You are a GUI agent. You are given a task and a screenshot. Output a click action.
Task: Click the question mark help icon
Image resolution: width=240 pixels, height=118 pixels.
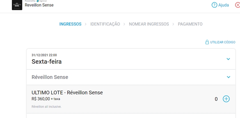point(214,5)
